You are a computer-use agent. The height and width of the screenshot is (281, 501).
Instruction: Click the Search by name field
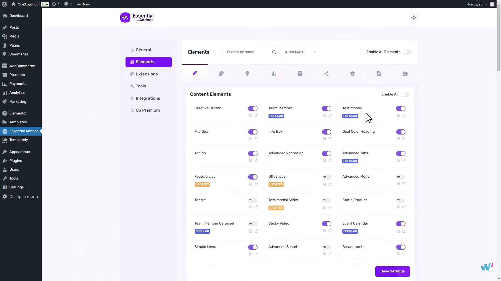coord(248,52)
